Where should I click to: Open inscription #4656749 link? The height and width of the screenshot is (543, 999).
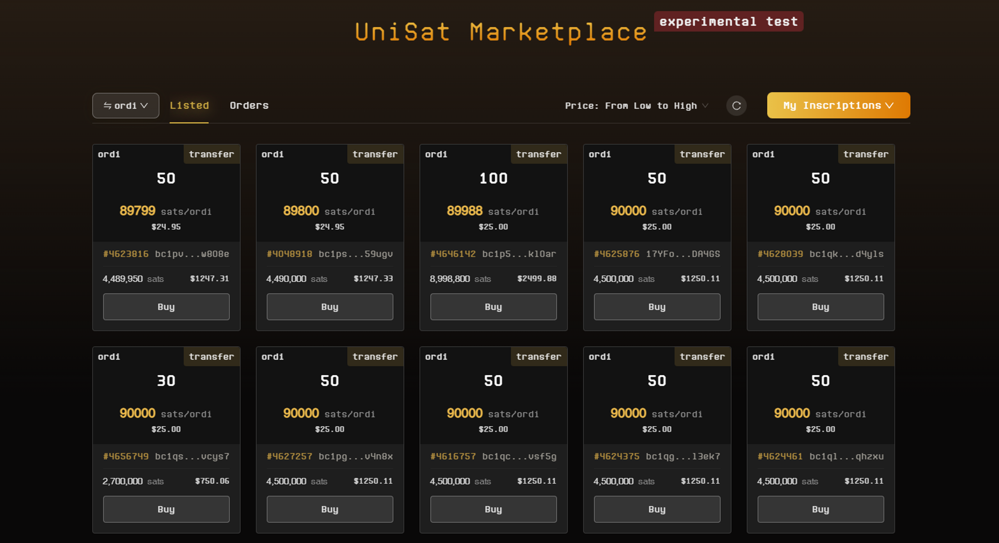[126, 456]
